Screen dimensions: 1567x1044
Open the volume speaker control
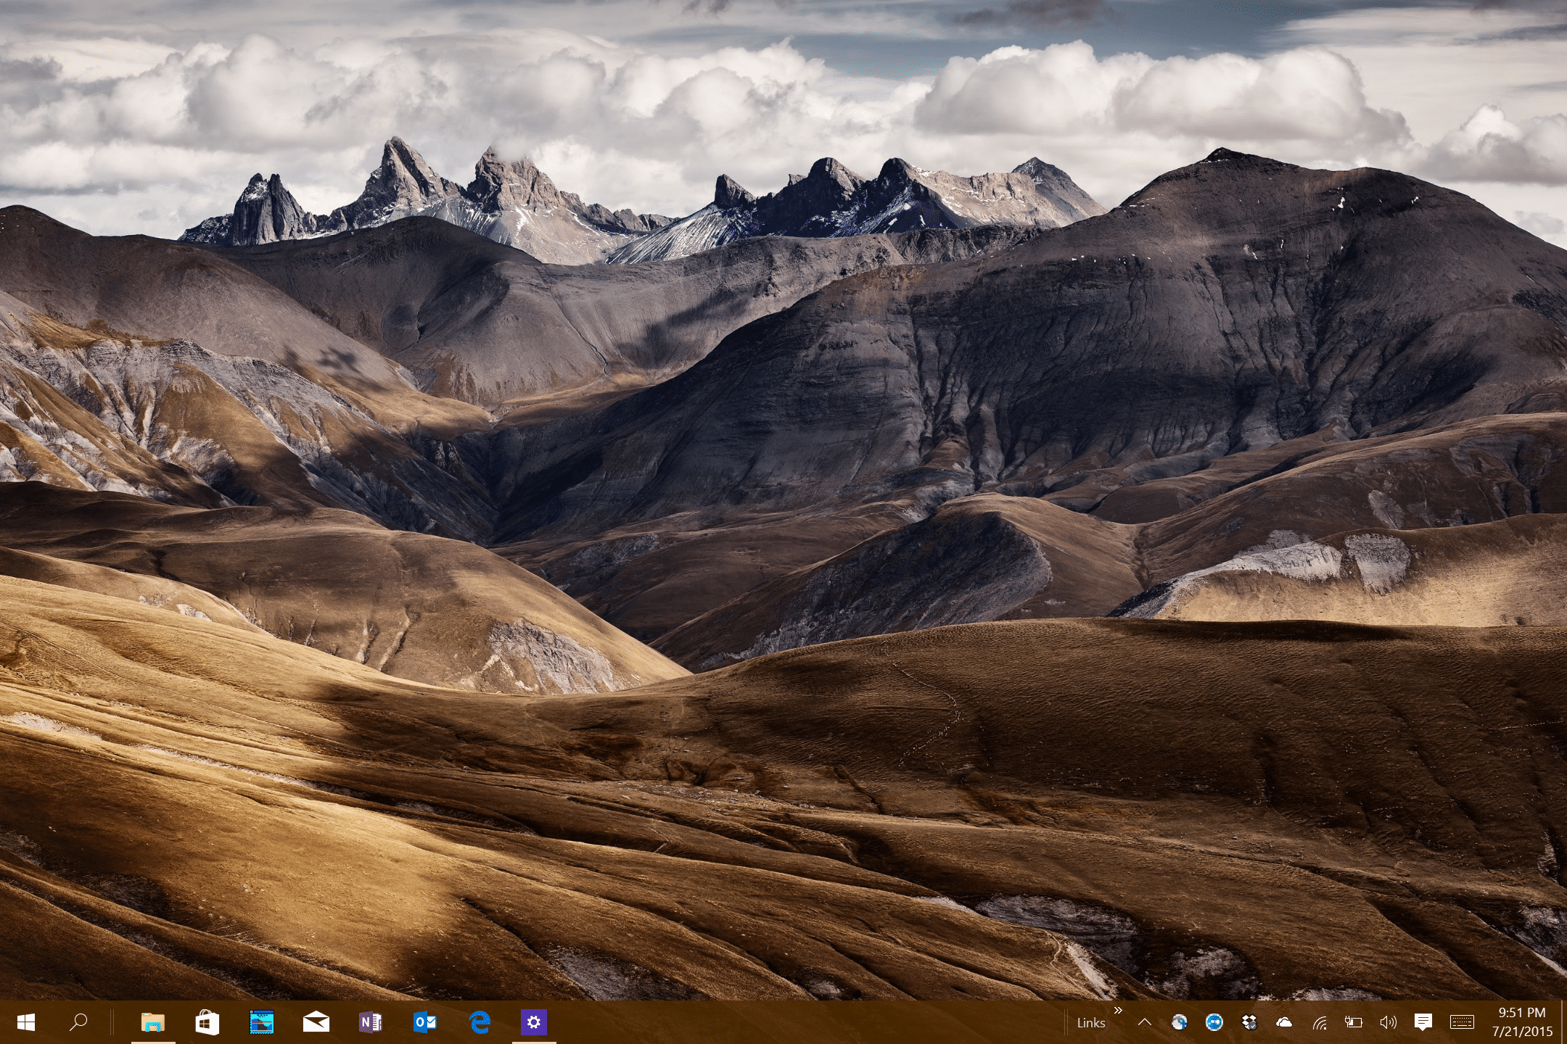1389,1022
